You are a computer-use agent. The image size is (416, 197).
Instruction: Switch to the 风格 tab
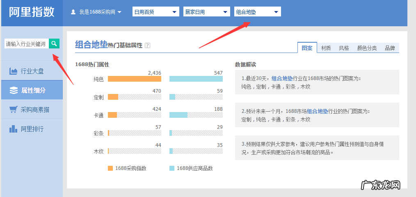344,48
